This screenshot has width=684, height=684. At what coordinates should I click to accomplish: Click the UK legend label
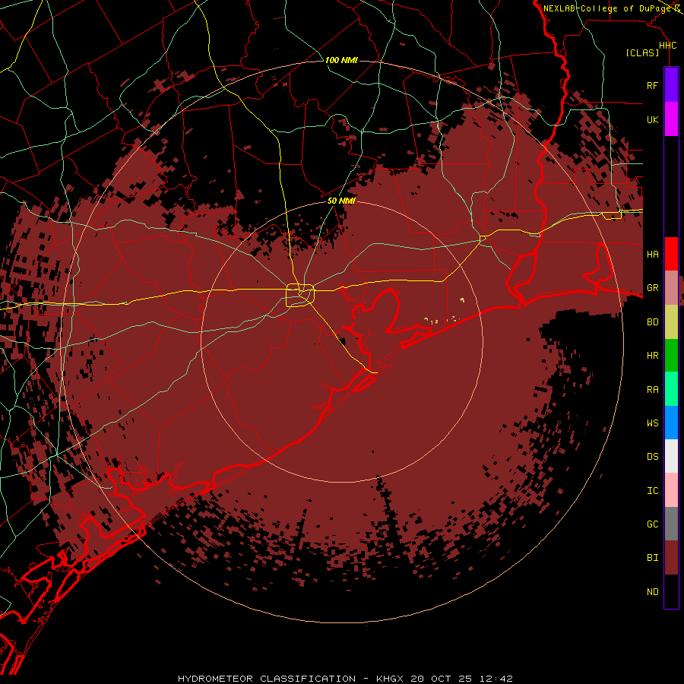click(x=652, y=119)
